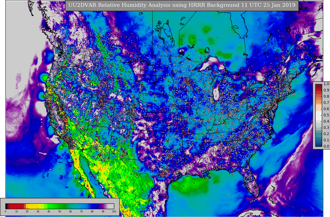Viewport: 330px width, 217px height.
Task: Click the '40' tick on humidity colorbar
Action: click(49, 212)
